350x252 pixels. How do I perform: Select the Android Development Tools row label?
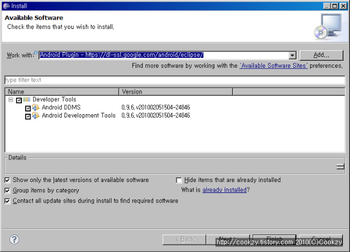click(79, 116)
